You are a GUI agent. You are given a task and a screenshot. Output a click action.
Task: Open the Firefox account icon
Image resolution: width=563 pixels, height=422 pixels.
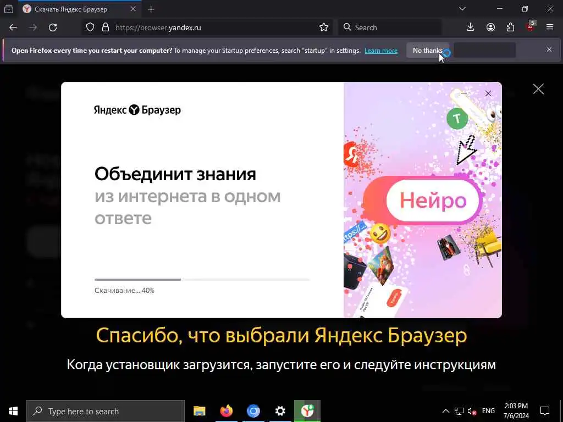click(x=490, y=27)
